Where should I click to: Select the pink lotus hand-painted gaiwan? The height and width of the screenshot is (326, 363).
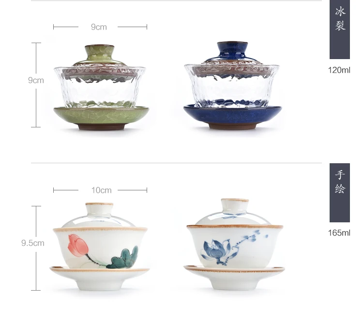(x=100, y=247)
